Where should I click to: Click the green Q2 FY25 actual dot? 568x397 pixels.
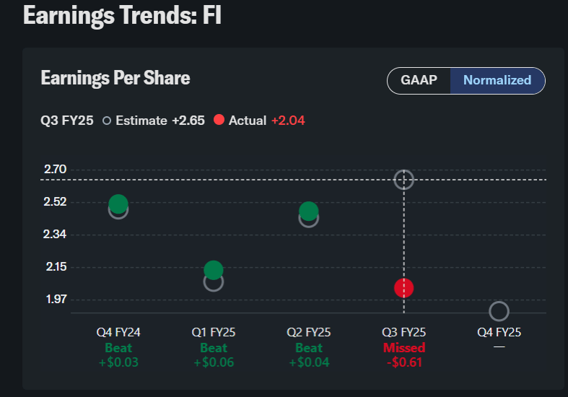[x=309, y=211]
